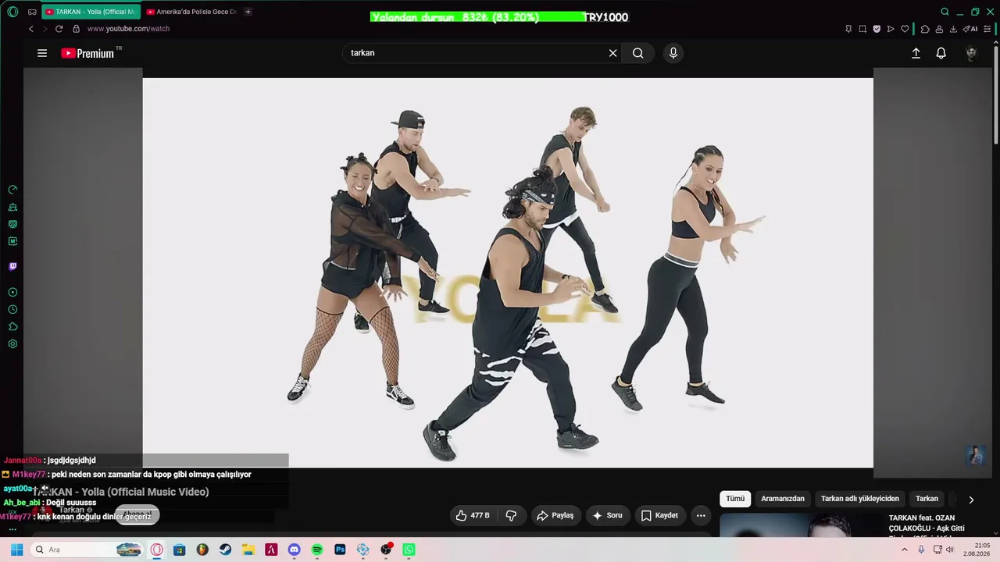Switch to Amerika'da Polisle Gece tab
The width and height of the screenshot is (1000, 562).
pyautogui.click(x=192, y=12)
